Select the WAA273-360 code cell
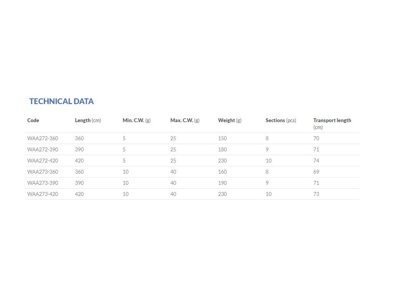 (43, 172)
